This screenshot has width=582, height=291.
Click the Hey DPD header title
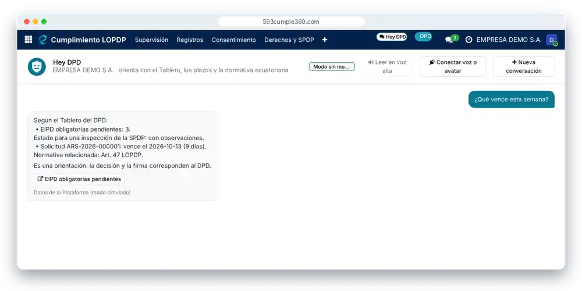67,62
